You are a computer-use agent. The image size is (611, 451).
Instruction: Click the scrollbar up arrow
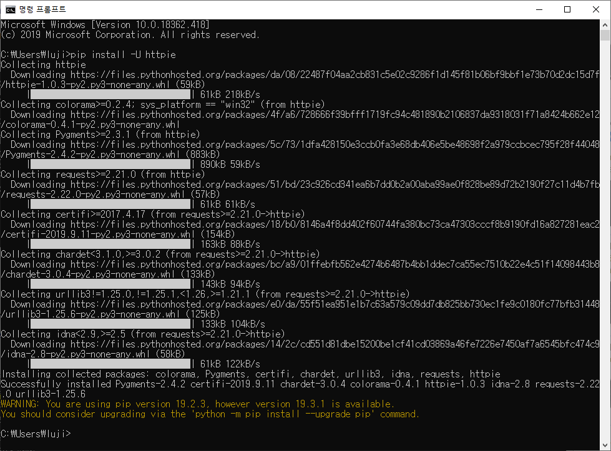click(x=605, y=24)
